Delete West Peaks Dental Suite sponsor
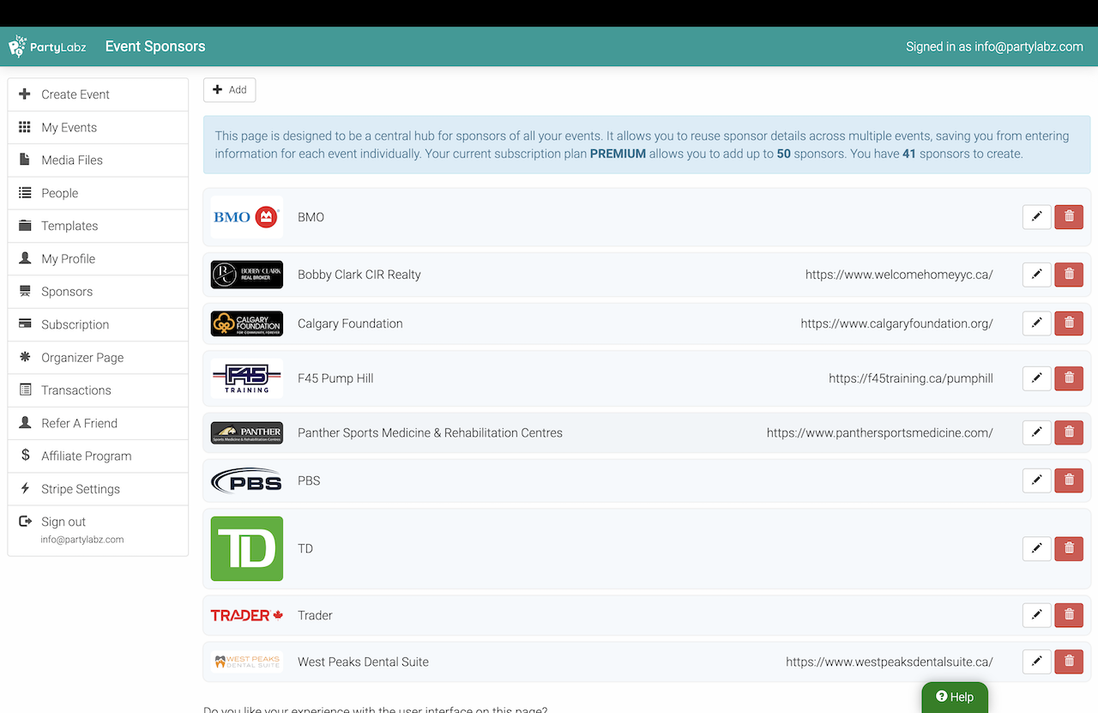This screenshot has width=1098, height=713. pos(1069,662)
